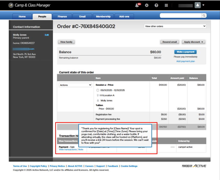Viewport: 220px width, 180px height.
Task: Click the View family button
Action: tap(66, 42)
